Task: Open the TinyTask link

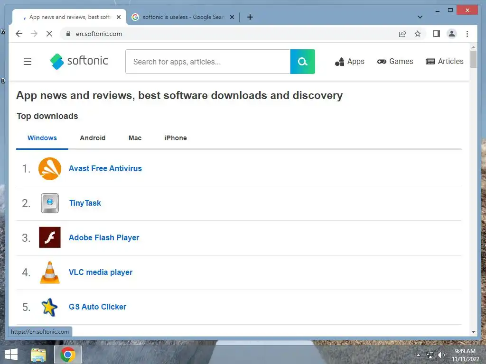Action: point(85,203)
